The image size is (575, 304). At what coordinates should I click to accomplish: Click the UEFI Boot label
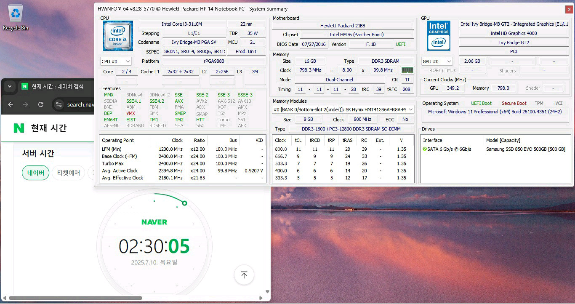[x=481, y=103]
